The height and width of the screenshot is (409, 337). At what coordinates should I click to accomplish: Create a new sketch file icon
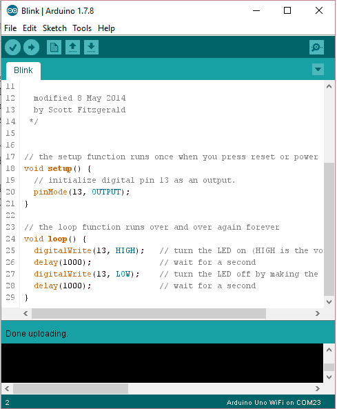tap(54, 48)
